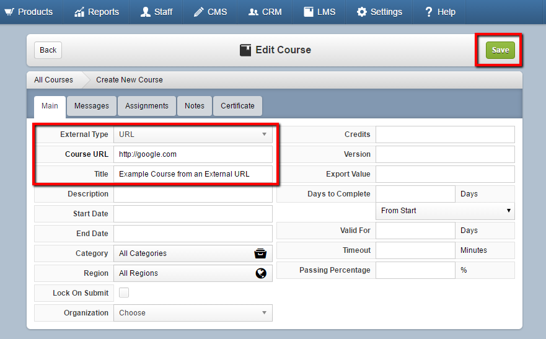The height and width of the screenshot is (339, 546).
Task: Toggle the Lock On Submit checkbox
Action: point(124,293)
